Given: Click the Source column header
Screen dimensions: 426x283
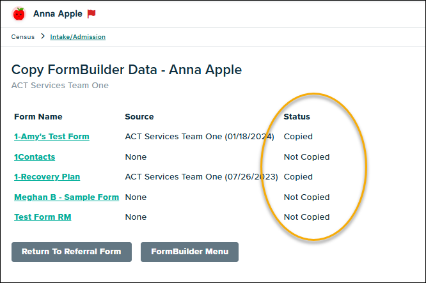Looking at the screenshot, I should [139, 117].
